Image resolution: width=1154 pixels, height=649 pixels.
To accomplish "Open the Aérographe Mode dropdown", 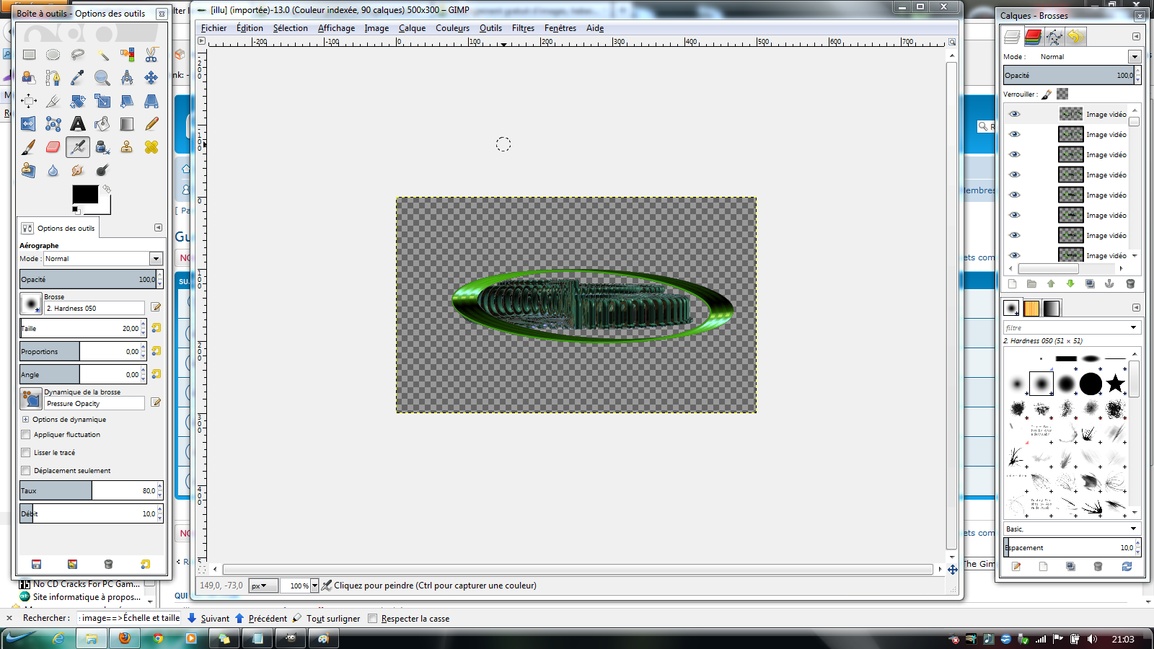I will click(x=156, y=258).
